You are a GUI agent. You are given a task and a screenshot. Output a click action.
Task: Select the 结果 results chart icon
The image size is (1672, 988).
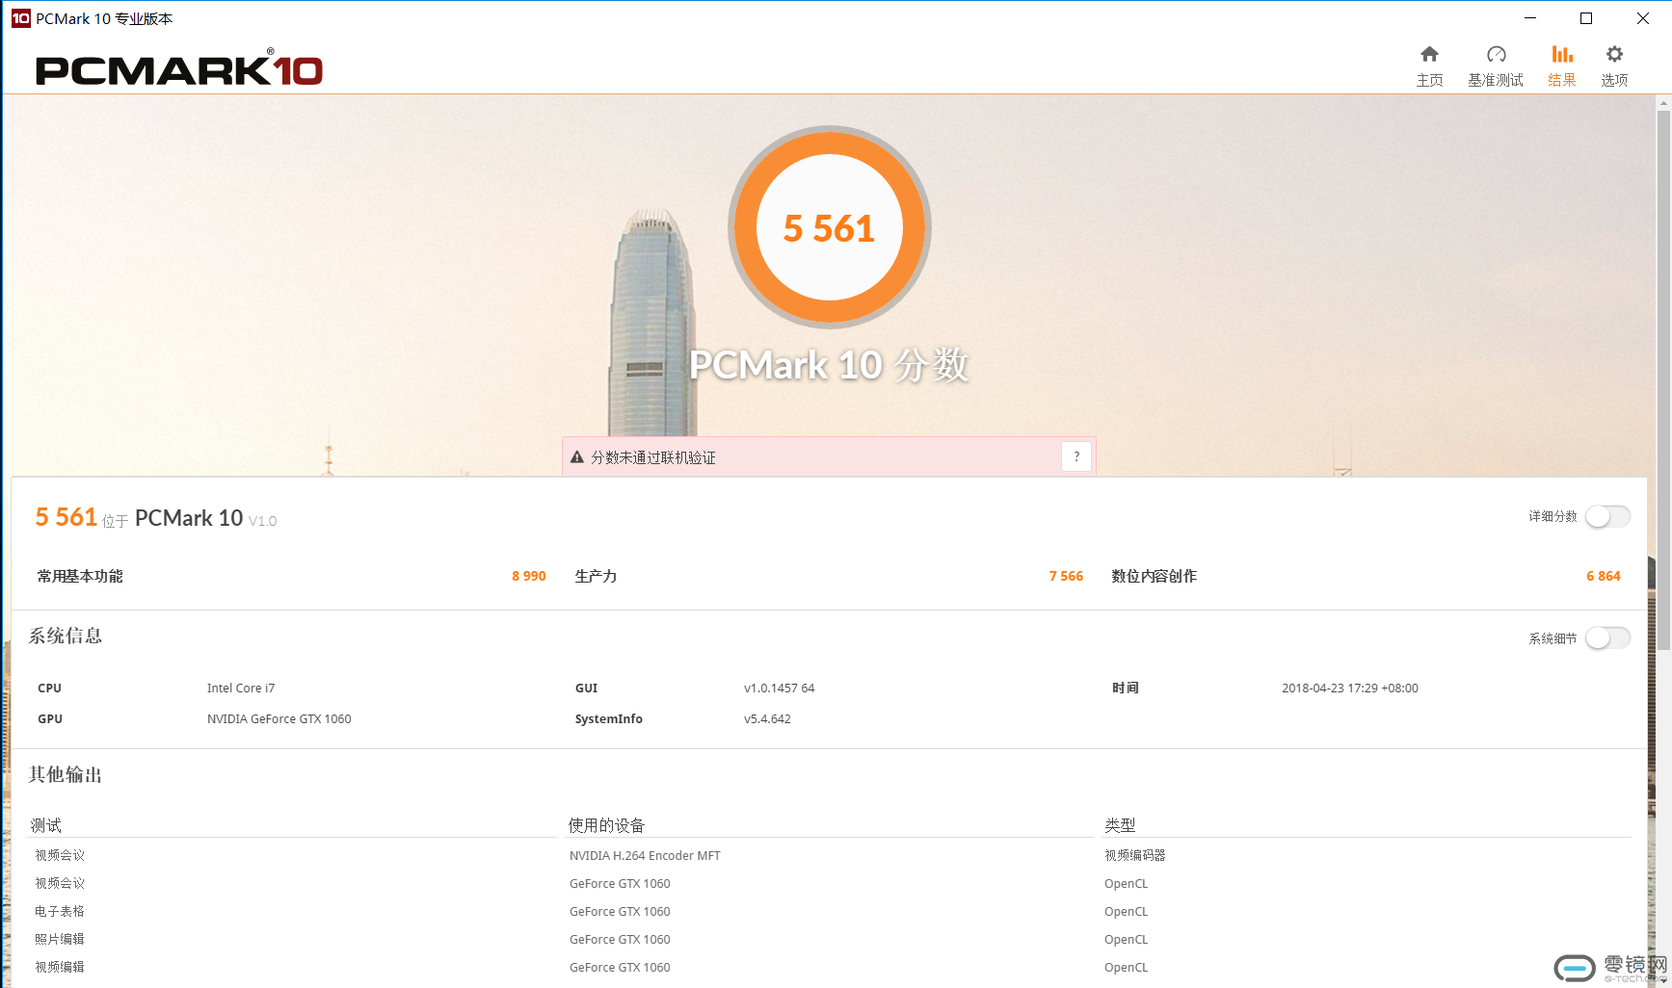click(1562, 54)
